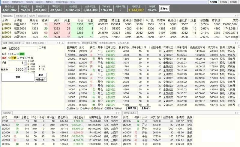Switch to 预埋单条件单(F7) tab
240x147 pixels.
click(107, 43)
